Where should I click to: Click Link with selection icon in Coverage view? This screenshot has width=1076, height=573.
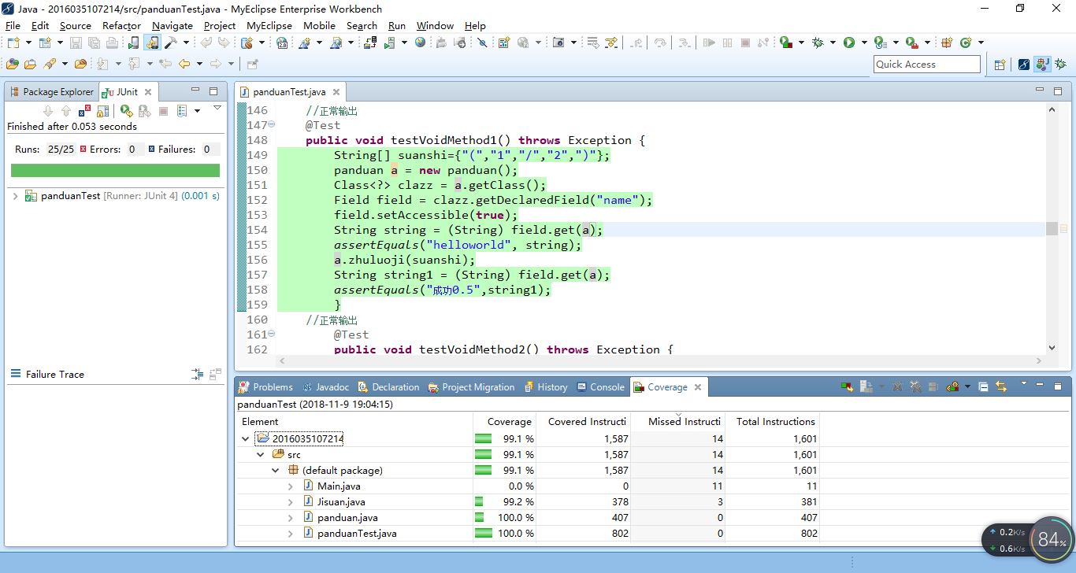click(x=1001, y=386)
